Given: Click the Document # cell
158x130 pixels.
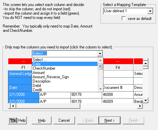Looking at the screenshot, I should pyautogui.click(x=118, y=88).
